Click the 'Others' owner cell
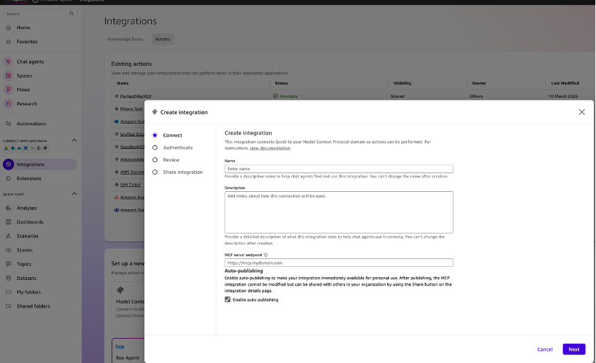Screen dimensions: 596x363 pos(476,96)
